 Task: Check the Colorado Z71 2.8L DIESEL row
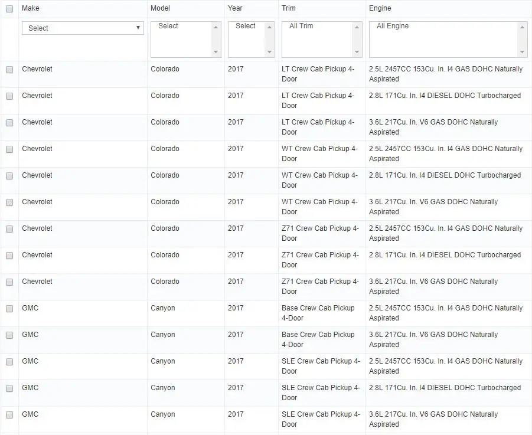pyautogui.click(x=9, y=256)
